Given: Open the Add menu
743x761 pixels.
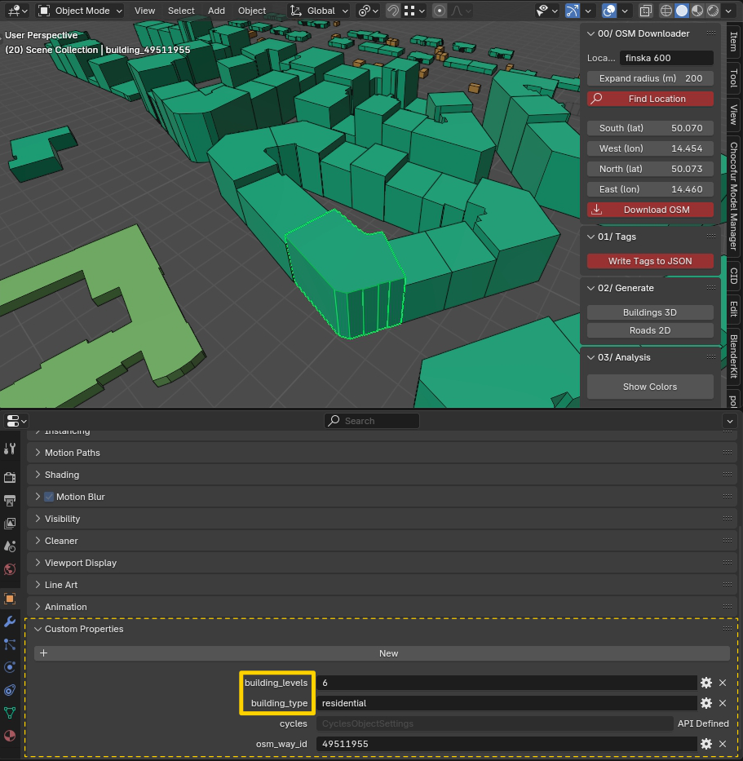Looking at the screenshot, I should coord(216,11).
